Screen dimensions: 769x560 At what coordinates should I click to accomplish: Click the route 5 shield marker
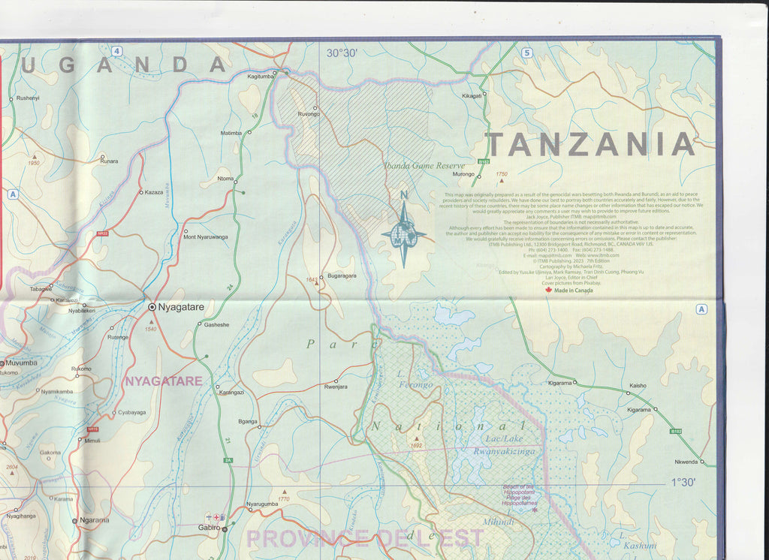tap(526, 52)
